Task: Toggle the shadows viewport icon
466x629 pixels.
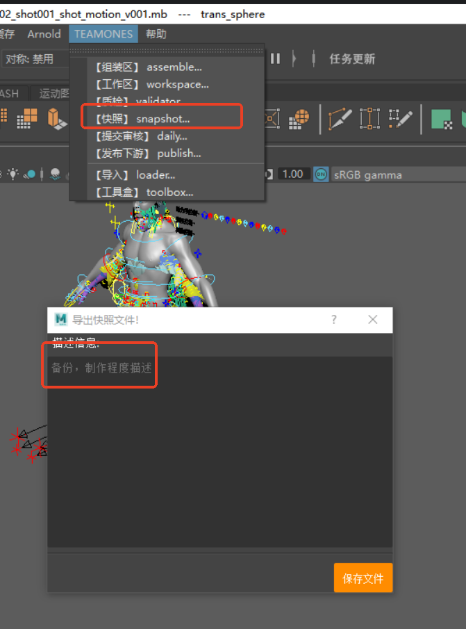Action: click(x=30, y=174)
